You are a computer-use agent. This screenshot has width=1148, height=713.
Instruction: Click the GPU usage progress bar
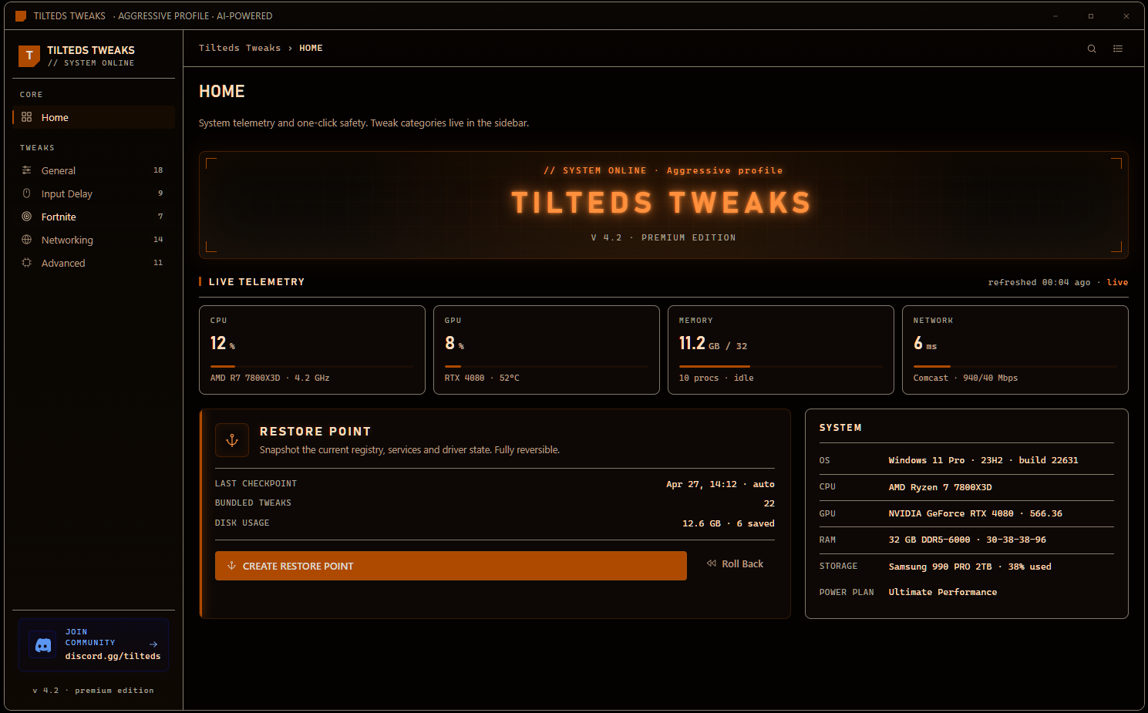point(547,366)
